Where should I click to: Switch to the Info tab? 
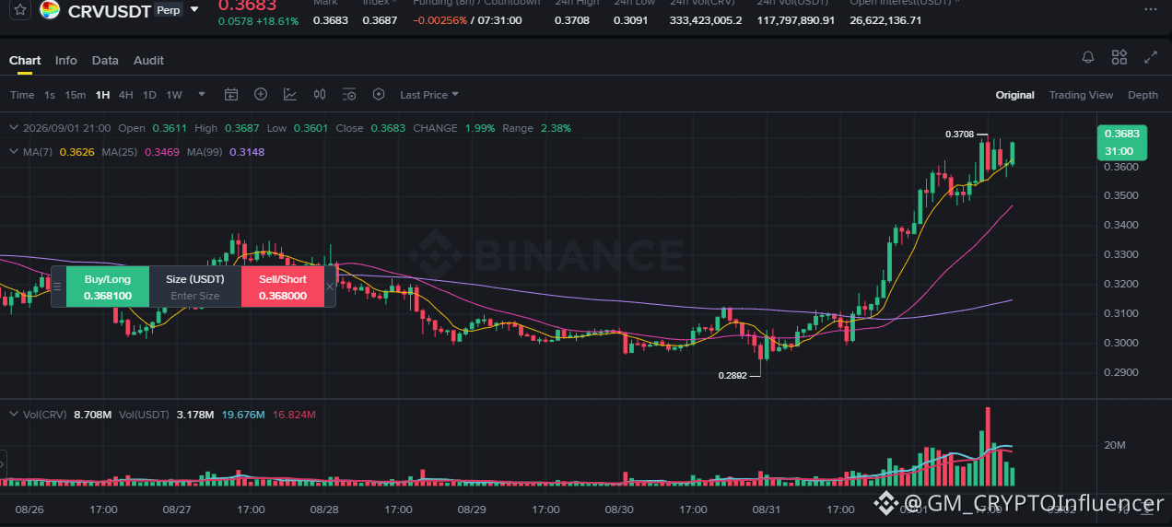click(x=66, y=60)
